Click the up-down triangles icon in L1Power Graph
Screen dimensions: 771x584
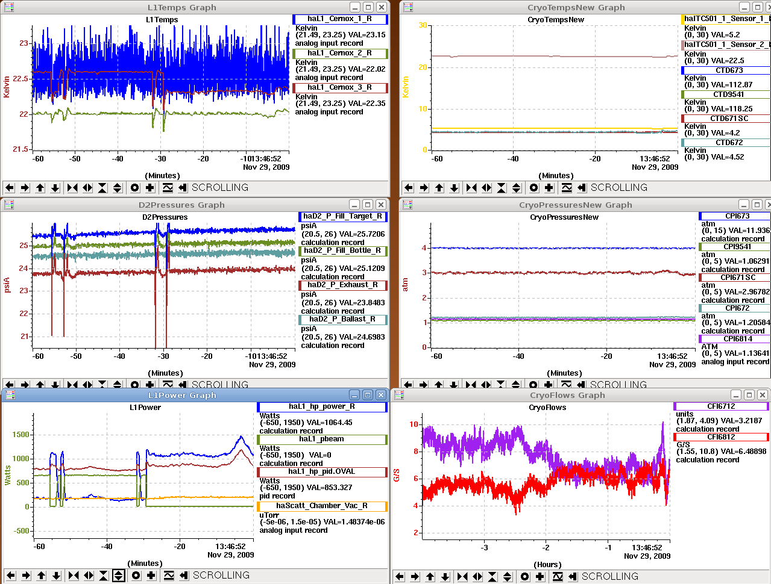[119, 576]
